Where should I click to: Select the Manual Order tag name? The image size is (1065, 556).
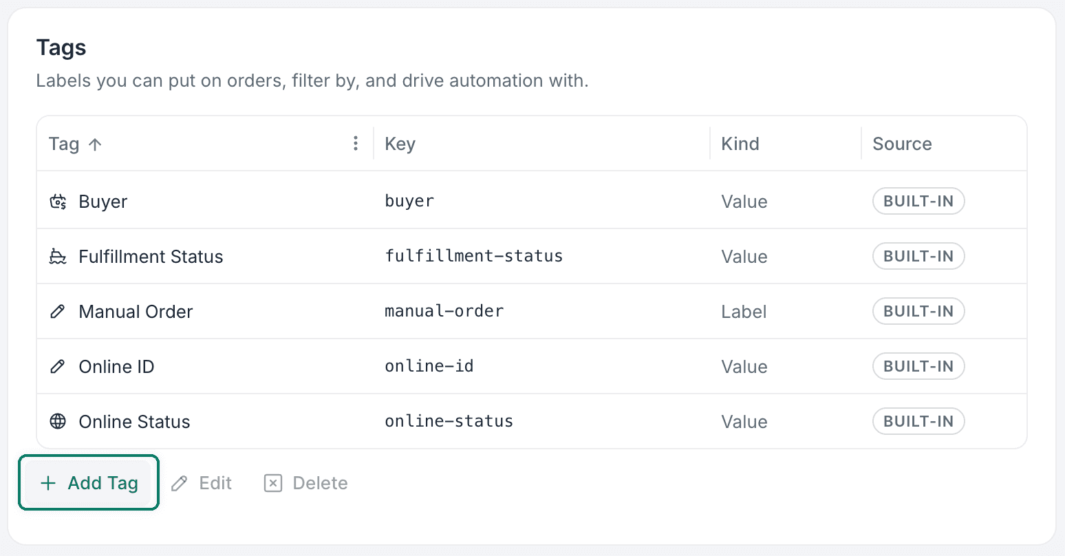click(136, 312)
